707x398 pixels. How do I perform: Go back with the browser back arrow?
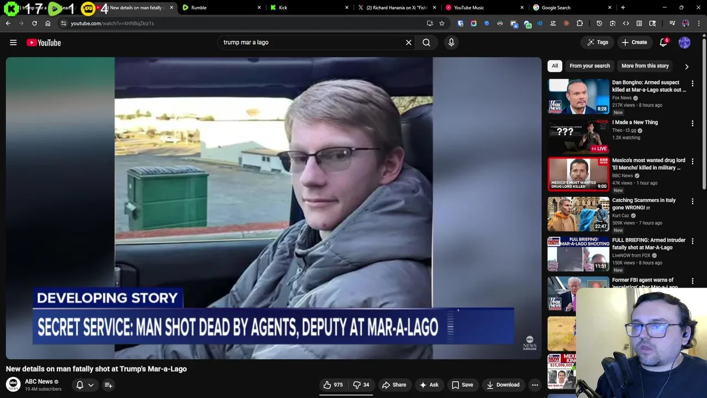point(8,23)
